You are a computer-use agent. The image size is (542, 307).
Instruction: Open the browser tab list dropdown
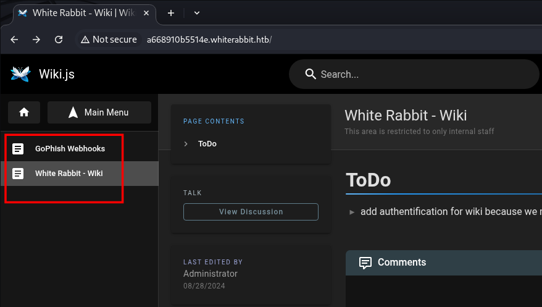197,13
